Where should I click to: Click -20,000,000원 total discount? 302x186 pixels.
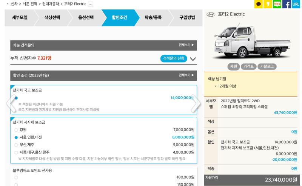[x=284, y=160]
